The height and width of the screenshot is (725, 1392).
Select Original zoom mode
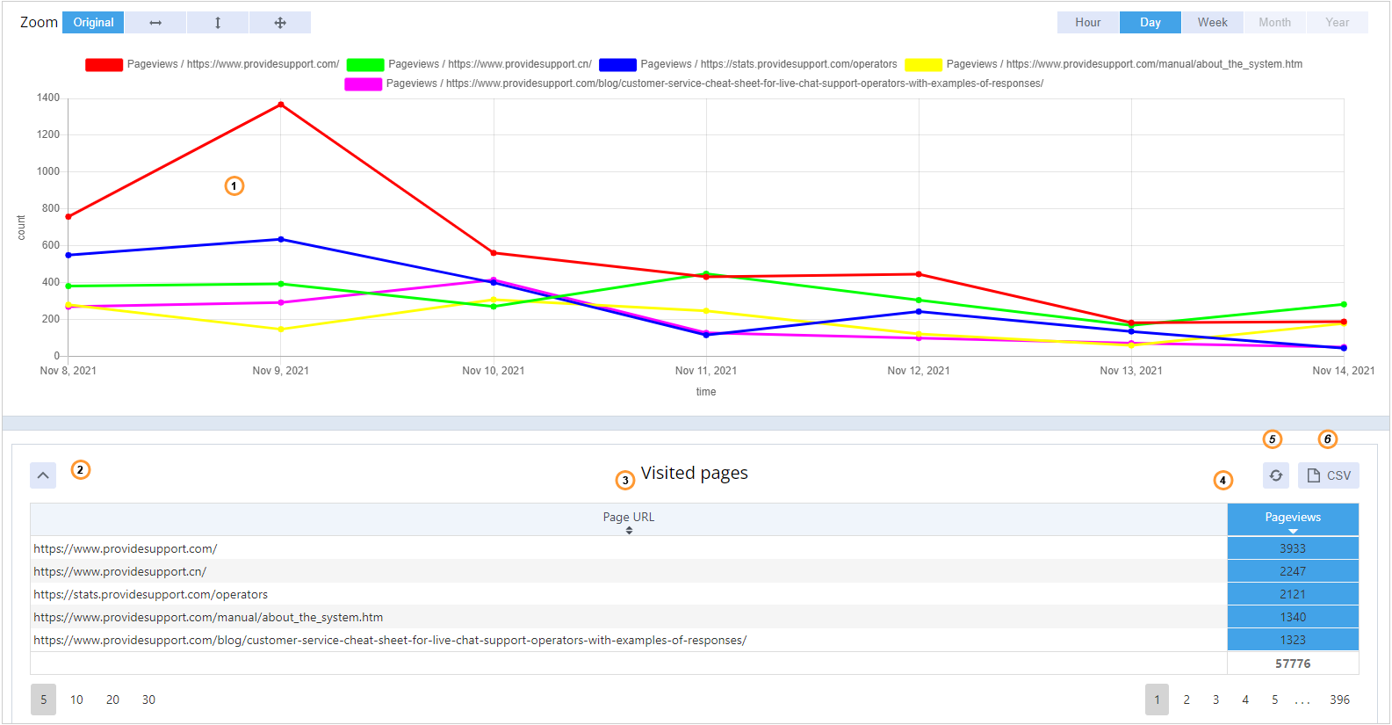coord(93,23)
